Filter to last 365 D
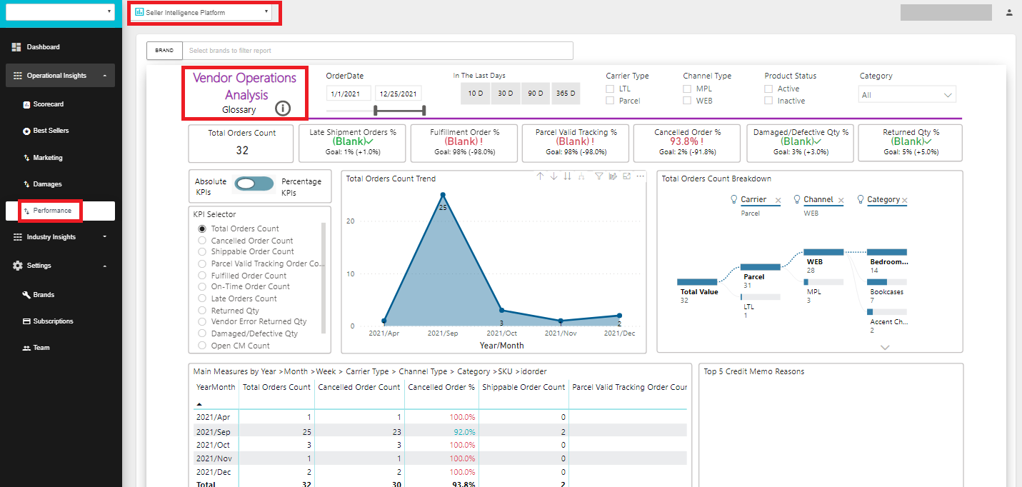 (566, 94)
